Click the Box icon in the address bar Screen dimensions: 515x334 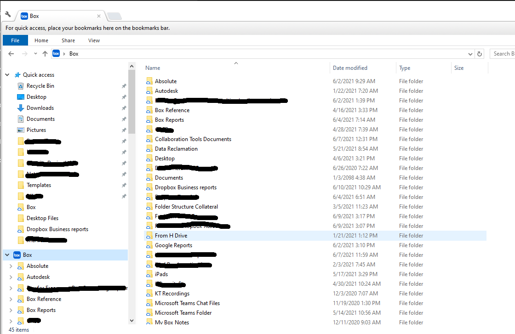pos(56,53)
